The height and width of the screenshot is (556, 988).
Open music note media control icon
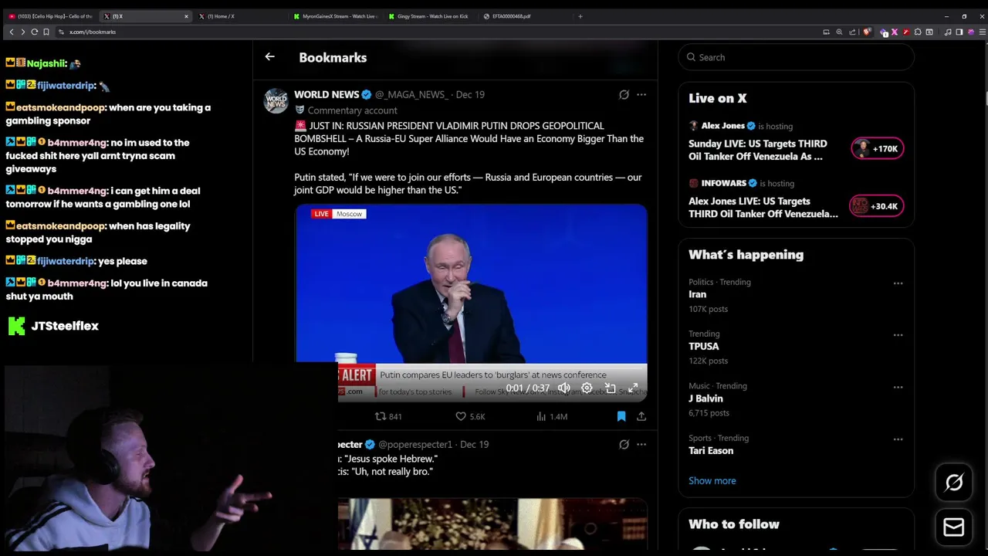pyautogui.click(x=948, y=32)
